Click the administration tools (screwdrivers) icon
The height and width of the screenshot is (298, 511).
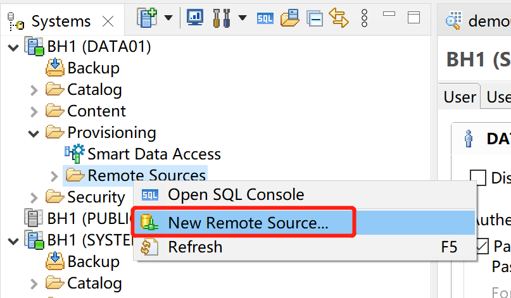[x=221, y=17]
